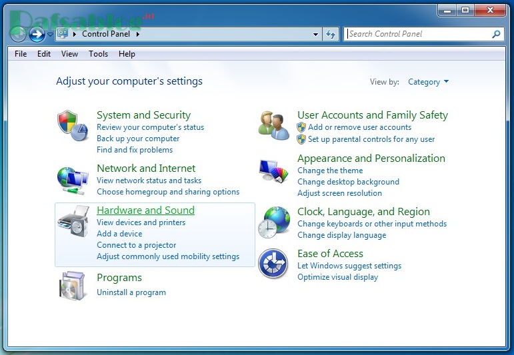Click Connect to a projector link
The width and height of the screenshot is (514, 355).
click(x=137, y=245)
